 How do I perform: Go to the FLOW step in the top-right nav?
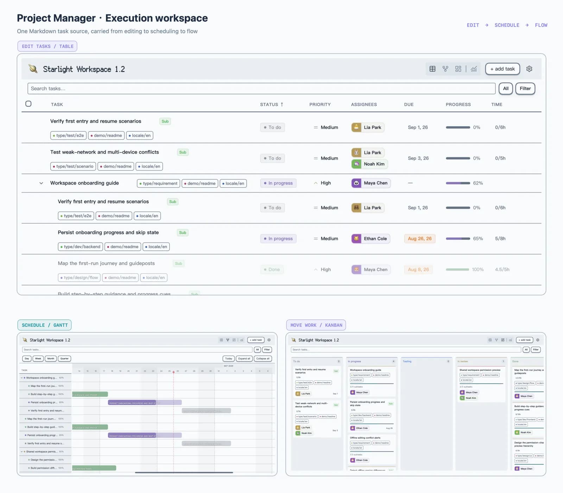click(541, 25)
